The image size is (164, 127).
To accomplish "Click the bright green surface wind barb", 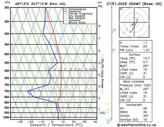I will pos(109,120).
